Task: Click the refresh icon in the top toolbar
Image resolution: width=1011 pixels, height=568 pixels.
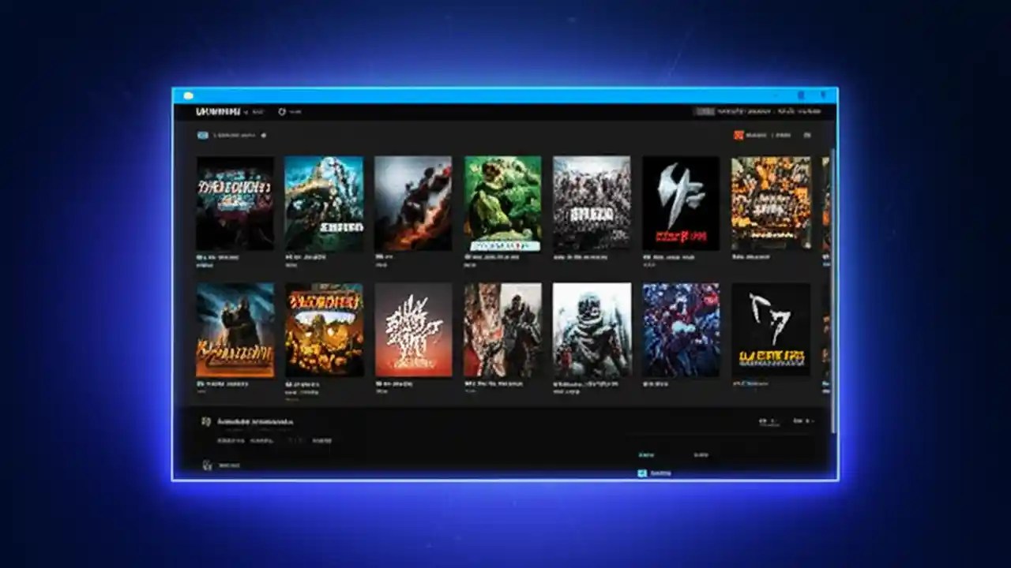Action: (x=283, y=111)
